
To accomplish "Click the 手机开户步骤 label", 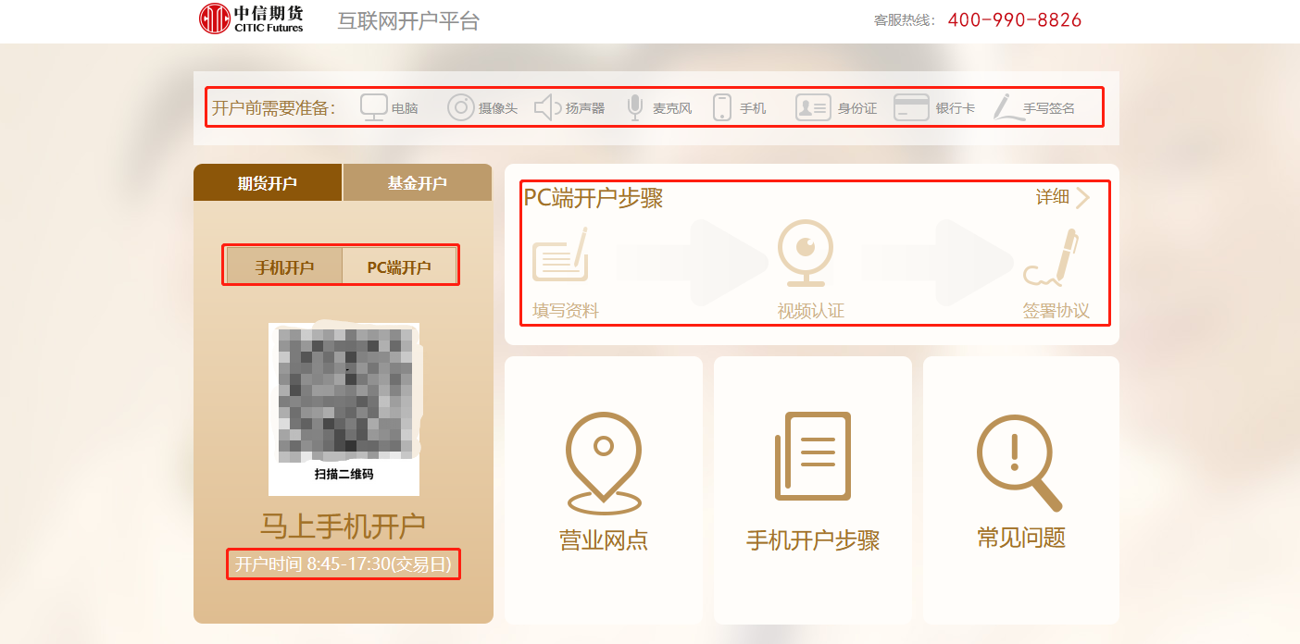I will point(813,540).
